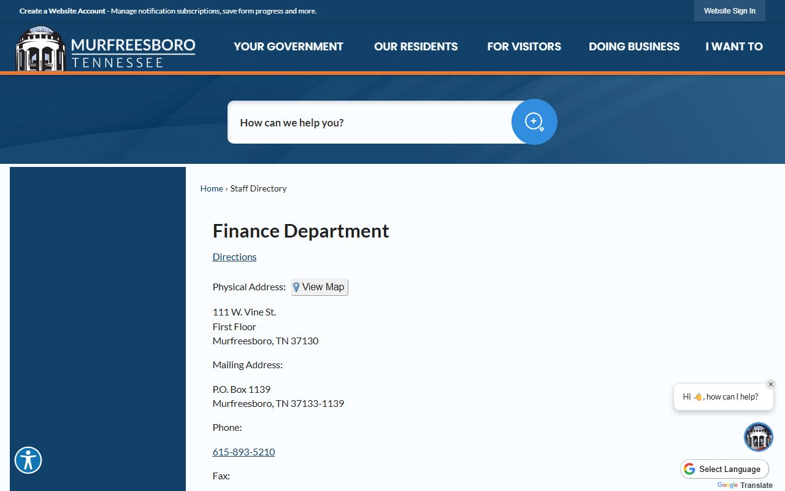Open the accessibility options icon
Image resolution: width=785 pixels, height=491 pixels.
pyautogui.click(x=28, y=460)
